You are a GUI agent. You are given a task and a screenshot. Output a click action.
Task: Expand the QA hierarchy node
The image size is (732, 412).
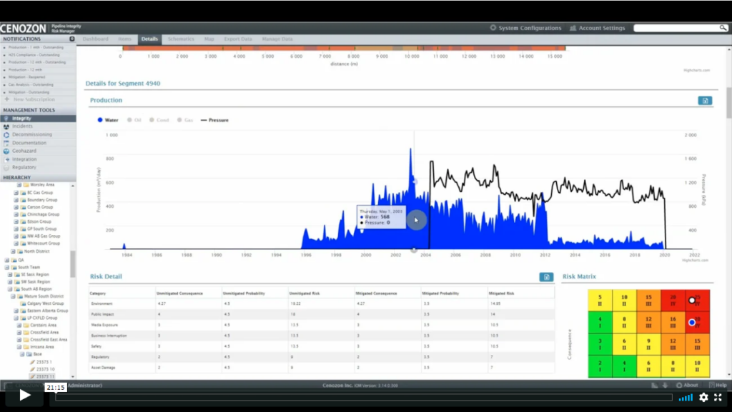click(6, 260)
